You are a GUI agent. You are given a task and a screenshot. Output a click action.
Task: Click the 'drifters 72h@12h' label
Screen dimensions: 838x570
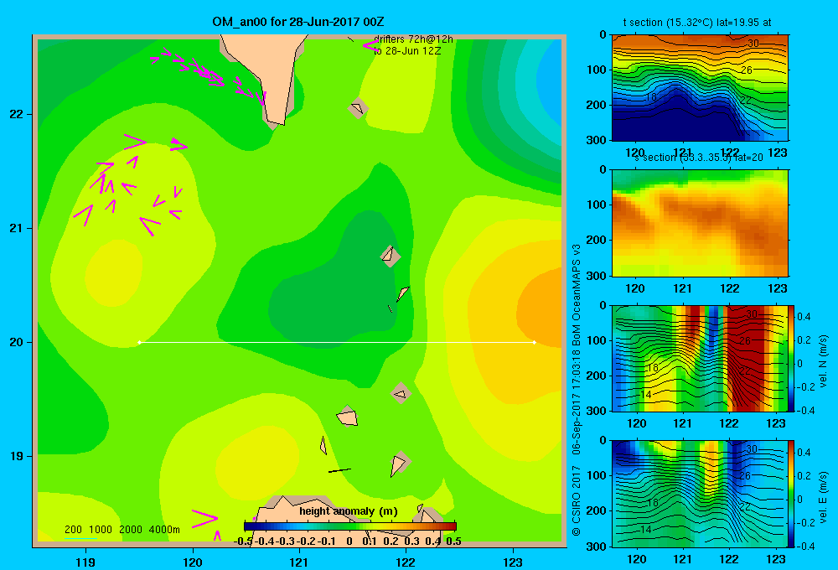point(413,39)
